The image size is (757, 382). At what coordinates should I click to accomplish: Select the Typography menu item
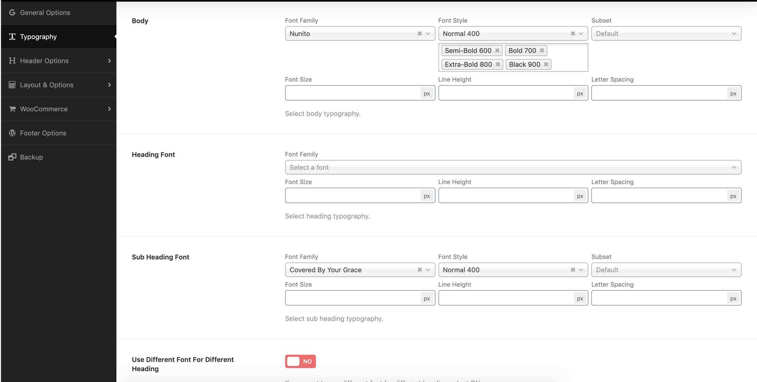tap(59, 37)
